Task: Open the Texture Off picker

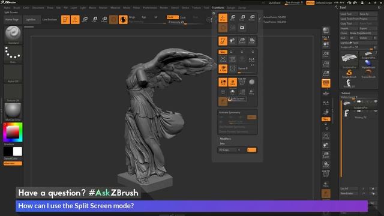Action: (x=13, y=93)
